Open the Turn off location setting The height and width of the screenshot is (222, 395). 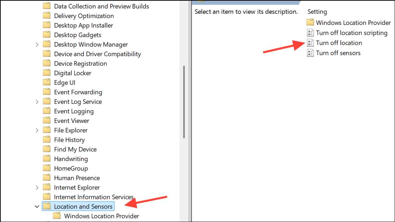339,43
